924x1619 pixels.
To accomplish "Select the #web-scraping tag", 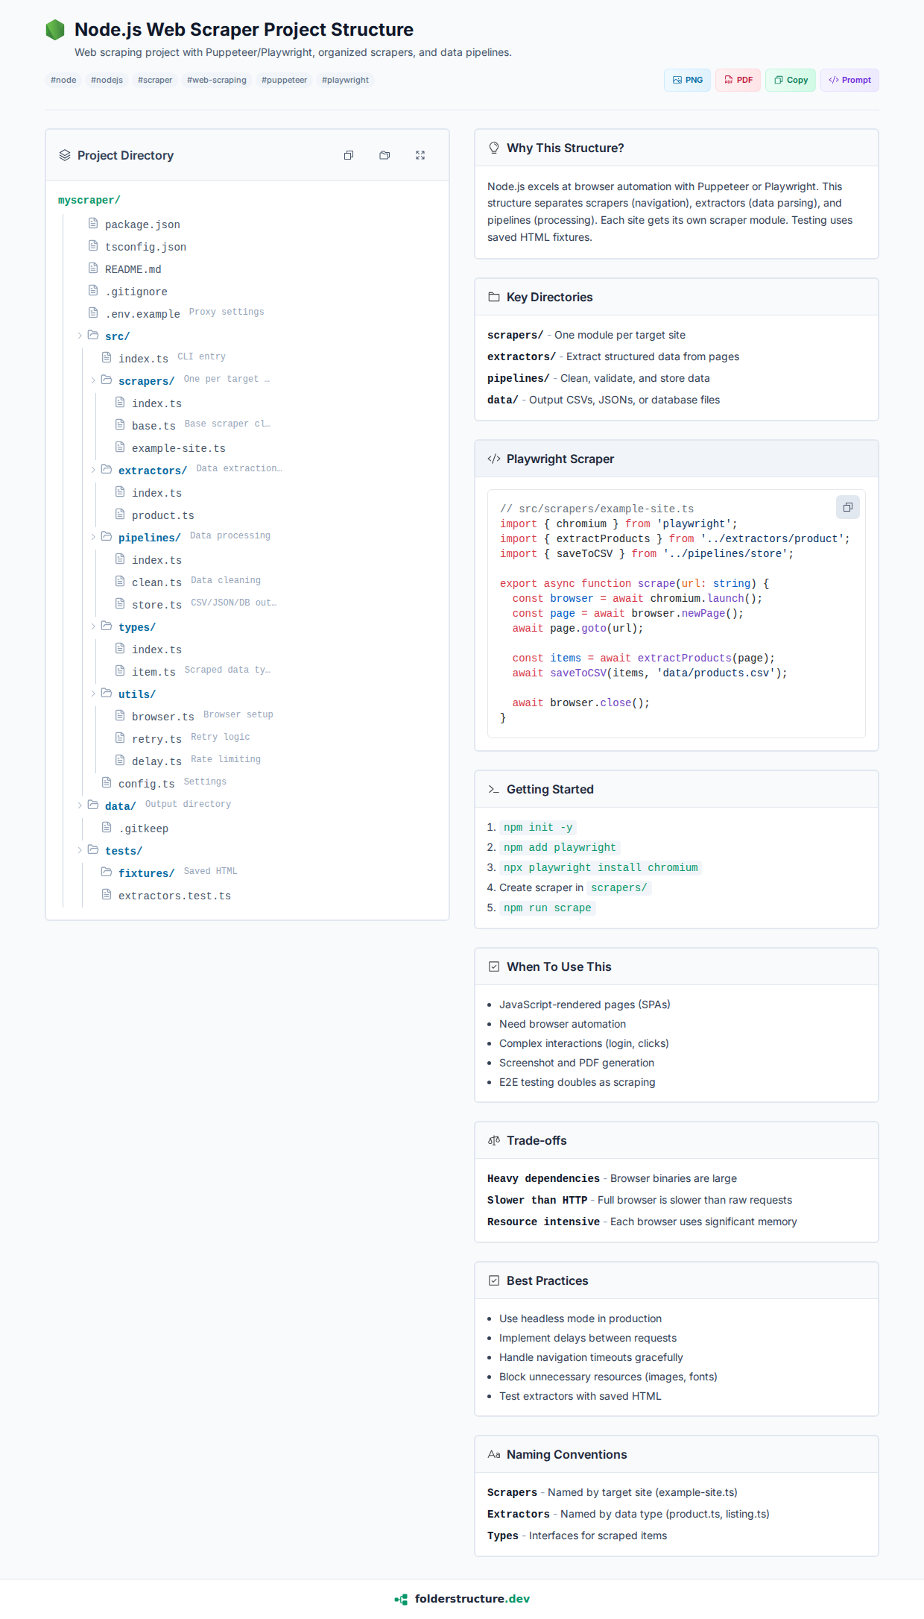I will (216, 80).
